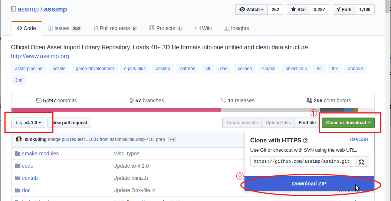Fork the repository
The width and height of the screenshot is (391, 201).
tap(344, 10)
